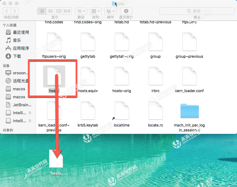The width and height of the screenshot is (237, 187).
Task: Switch to column view mode
Action: (59, 11)
